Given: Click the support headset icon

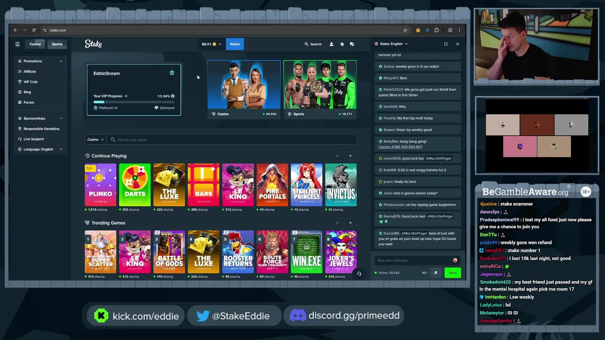Looking at the screenshot, I should point(359,273).
